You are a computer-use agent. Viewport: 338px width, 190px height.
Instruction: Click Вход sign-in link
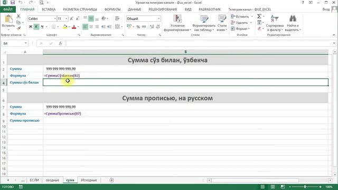point(326,9)
